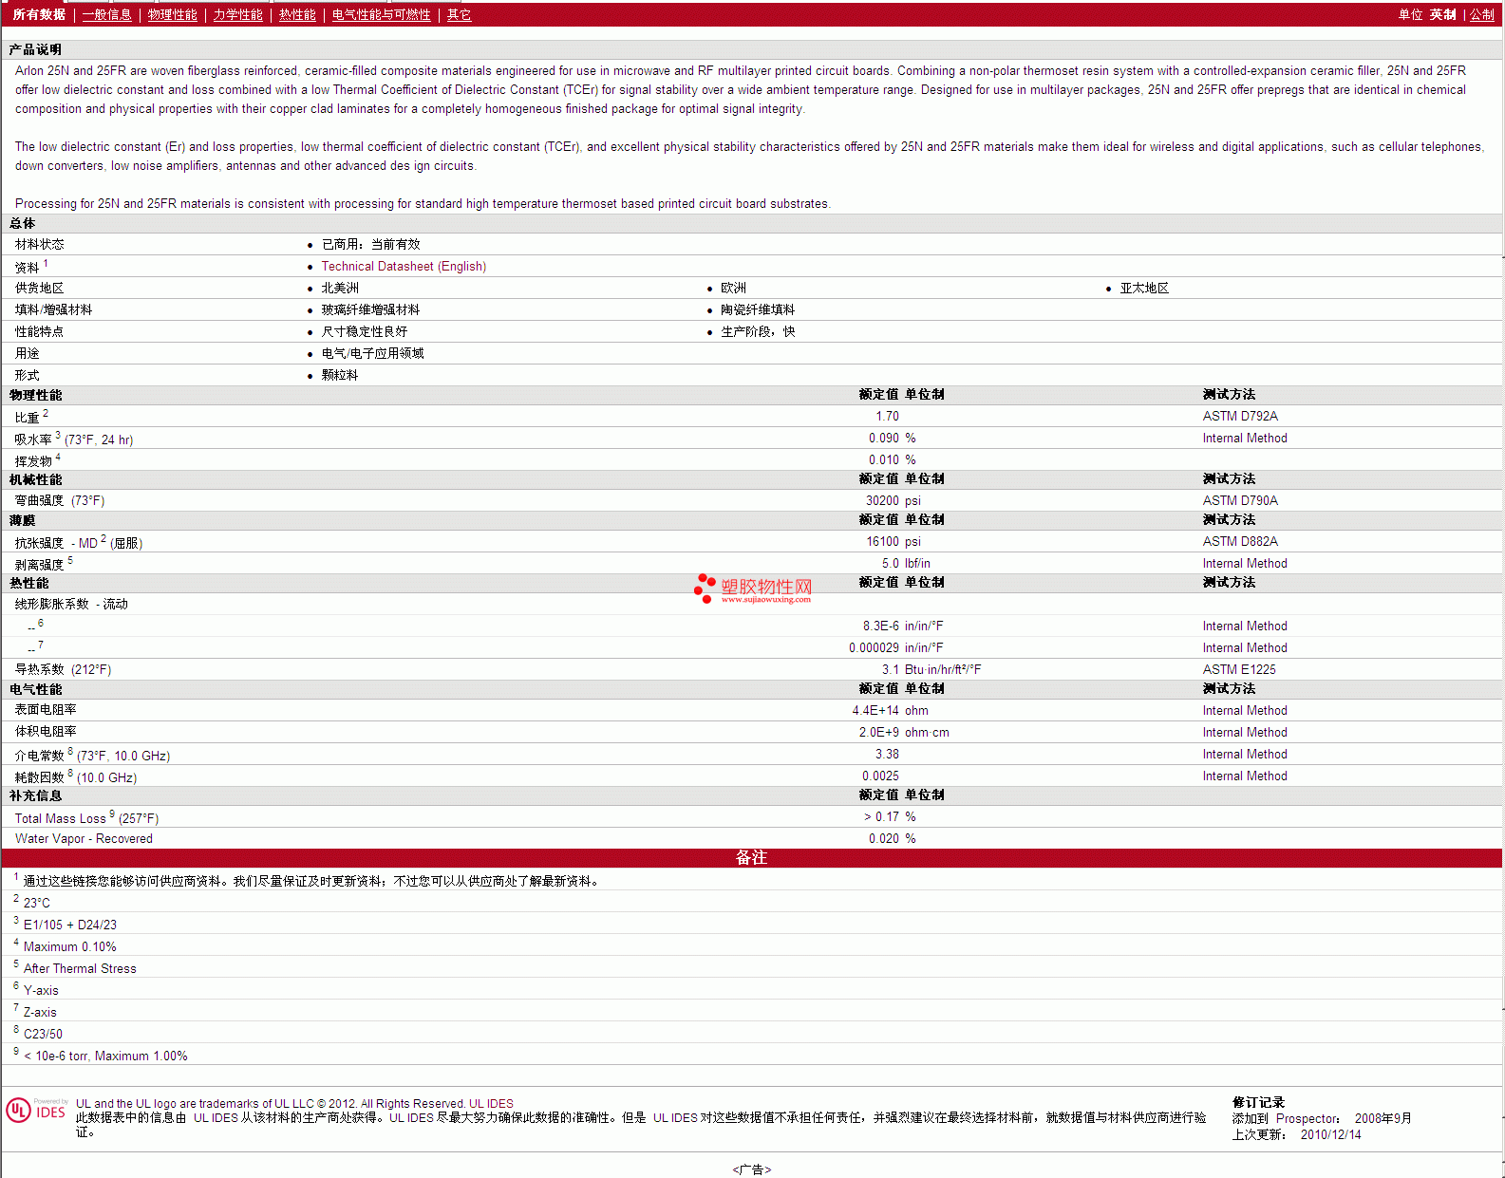Screen dimensions: 1505x1178
Task: Click the ASTM D792A test method
Action: [x=1240, y=417]
